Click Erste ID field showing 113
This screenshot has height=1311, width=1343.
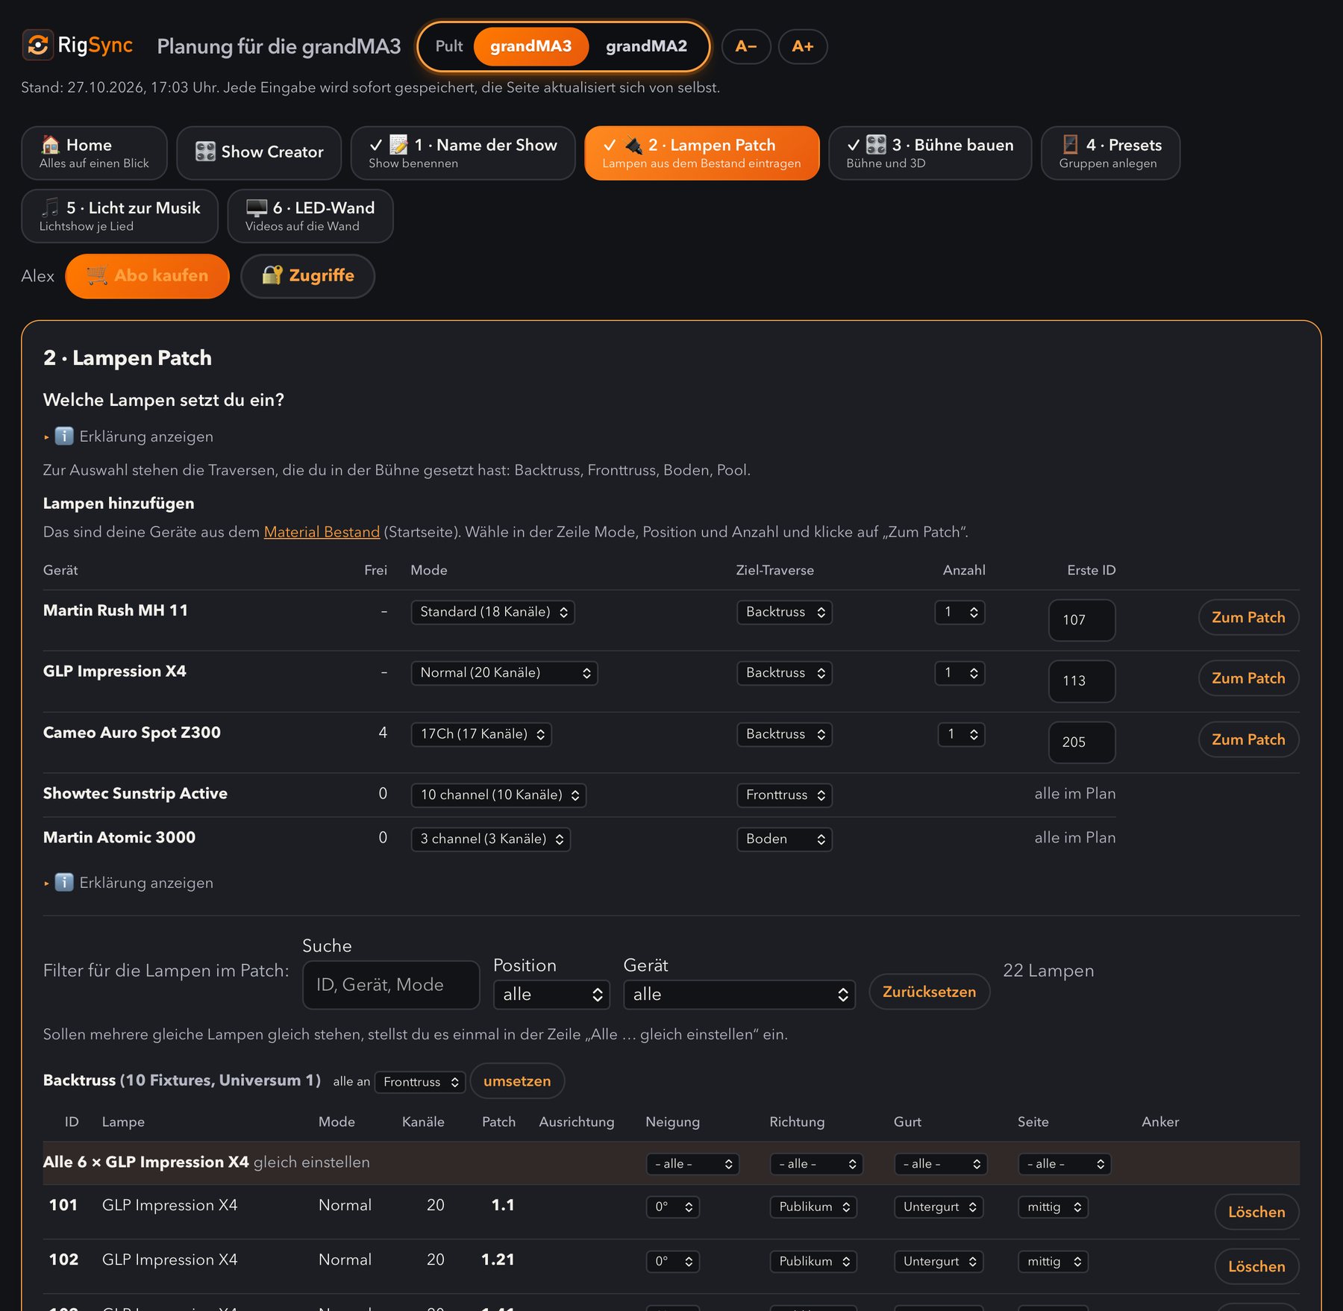(x=1082, y=681)
